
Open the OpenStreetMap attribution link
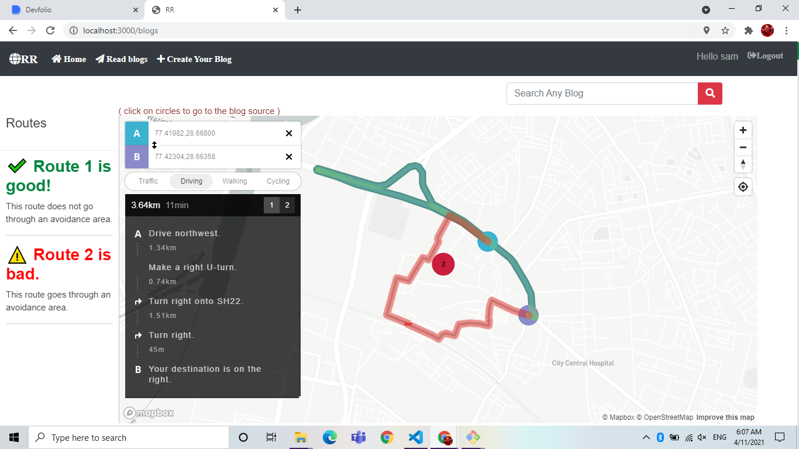click(664, 417)
